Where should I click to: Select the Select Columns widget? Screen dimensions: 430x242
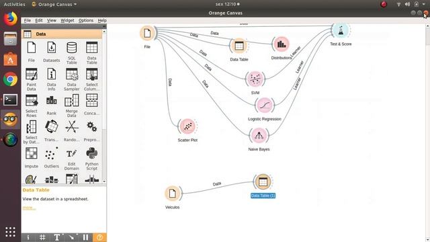(91, 79)
